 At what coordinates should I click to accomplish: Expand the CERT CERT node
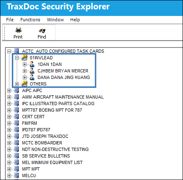pos(9,117)
